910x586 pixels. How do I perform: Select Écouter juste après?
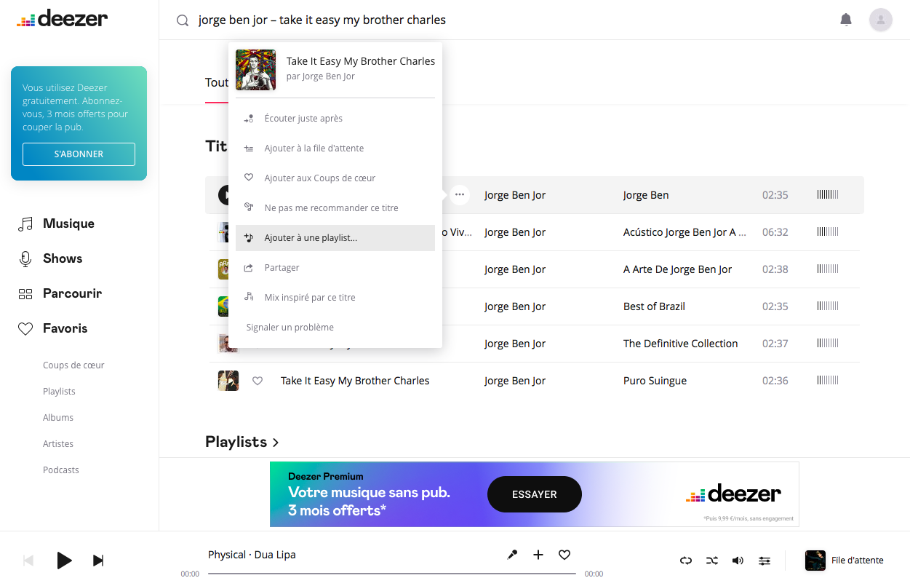point(335,119)
